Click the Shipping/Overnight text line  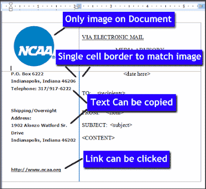click(x=34, y=111)
